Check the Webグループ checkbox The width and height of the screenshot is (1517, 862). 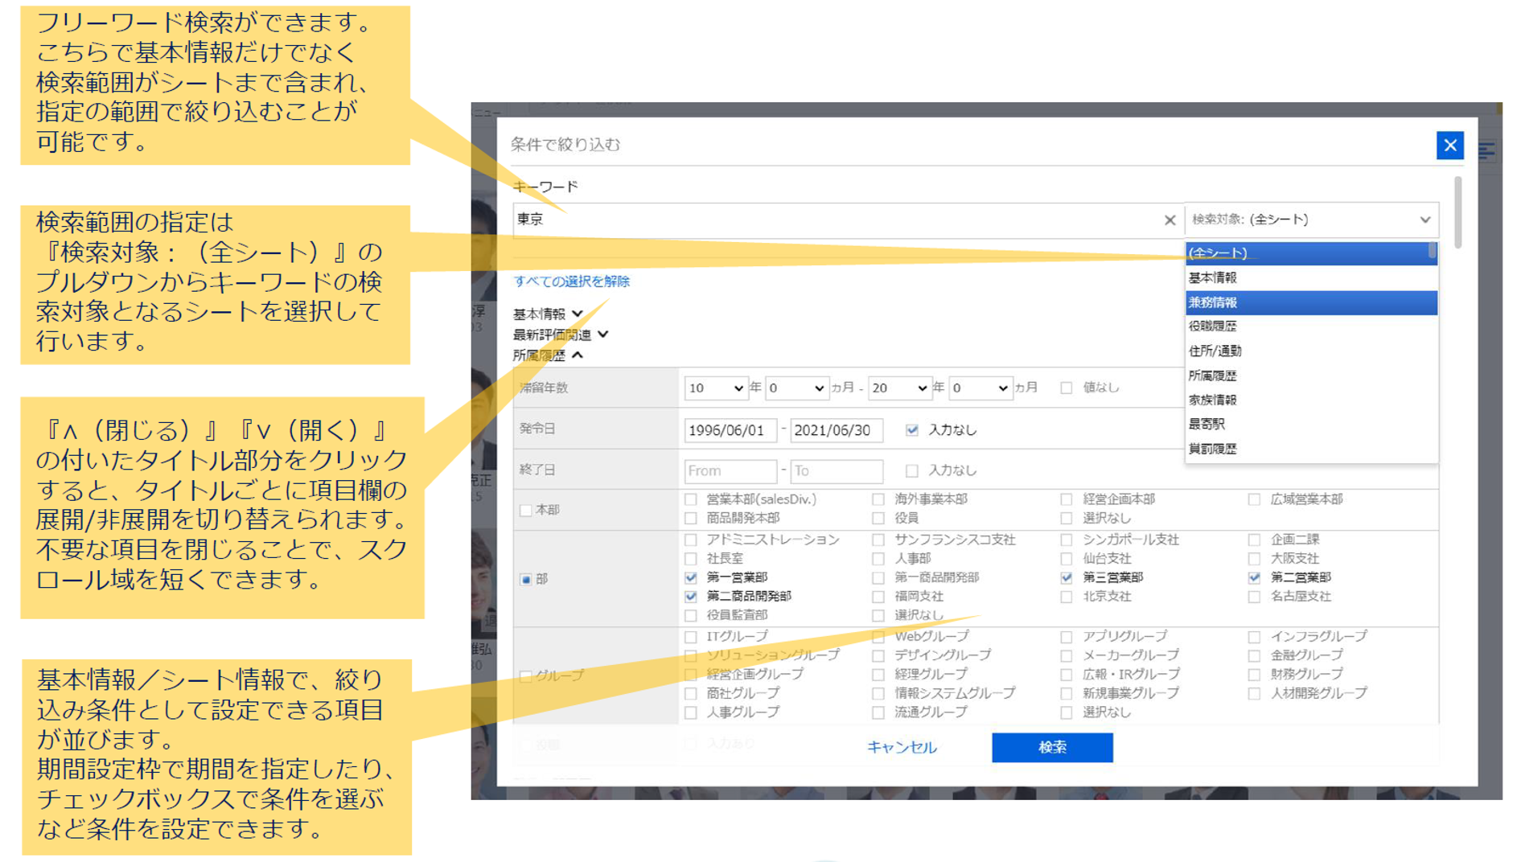point(878,637)
